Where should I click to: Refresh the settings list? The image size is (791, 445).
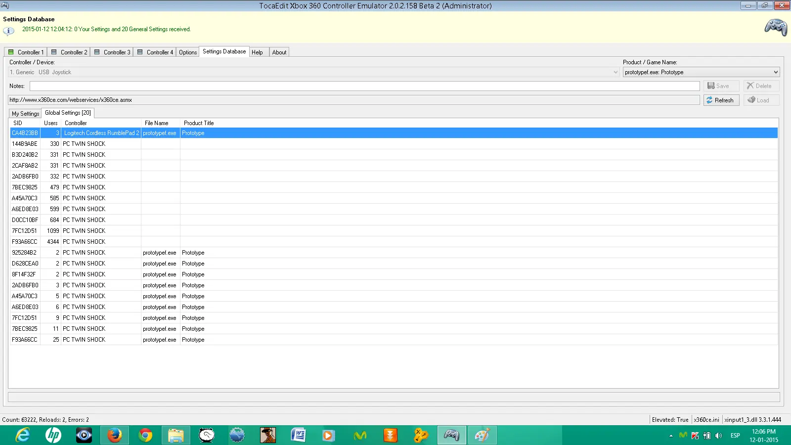(721, 100)
